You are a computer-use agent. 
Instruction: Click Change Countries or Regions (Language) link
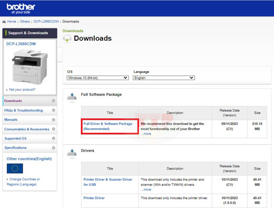pos(23,182)
